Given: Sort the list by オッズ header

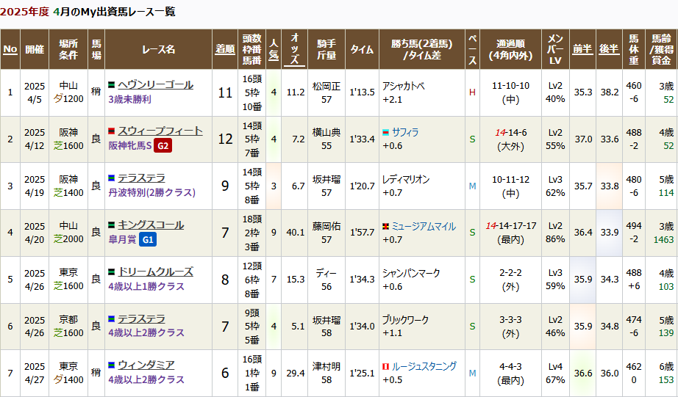Looking at the screenshot, I should [295, 49].
